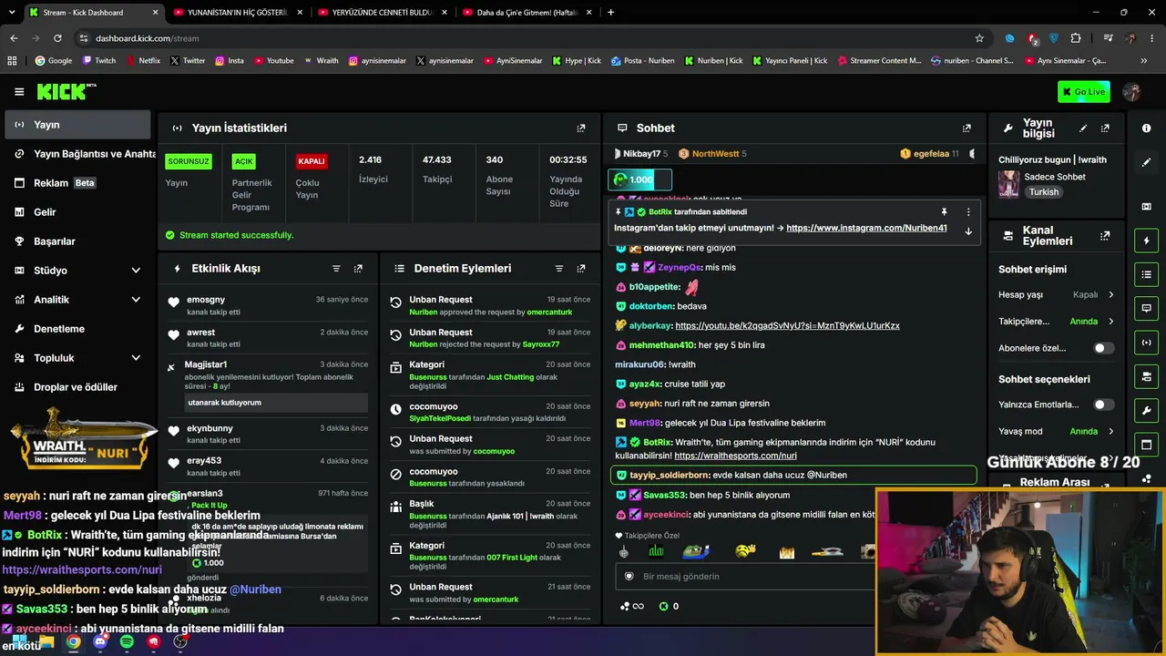
Task: Toggle the Yalnızca Emotlarla chat switch
Action: point(1103,405)
